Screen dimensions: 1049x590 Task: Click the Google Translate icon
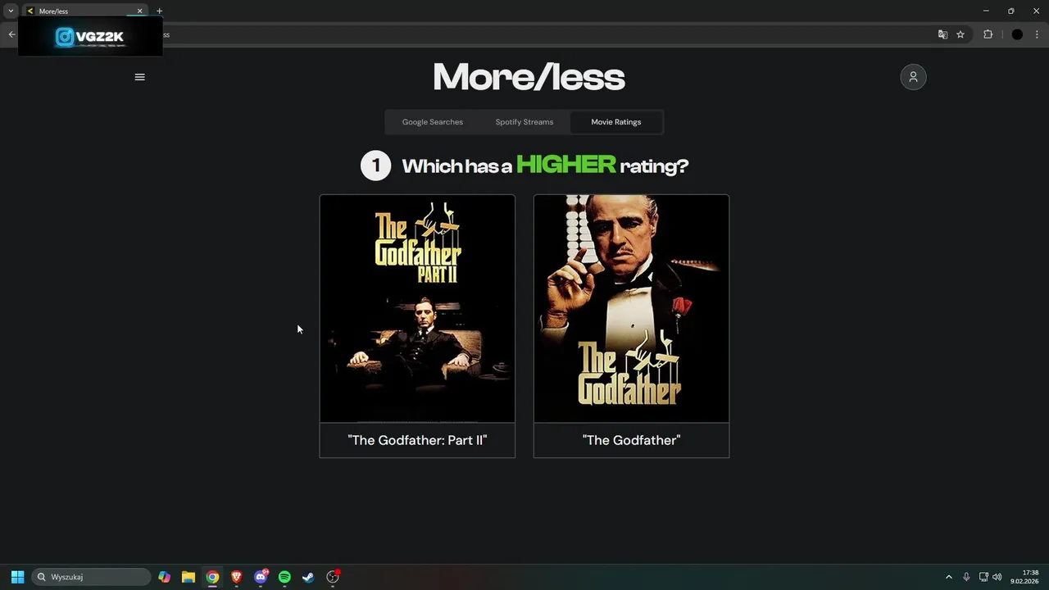point(942,34)
